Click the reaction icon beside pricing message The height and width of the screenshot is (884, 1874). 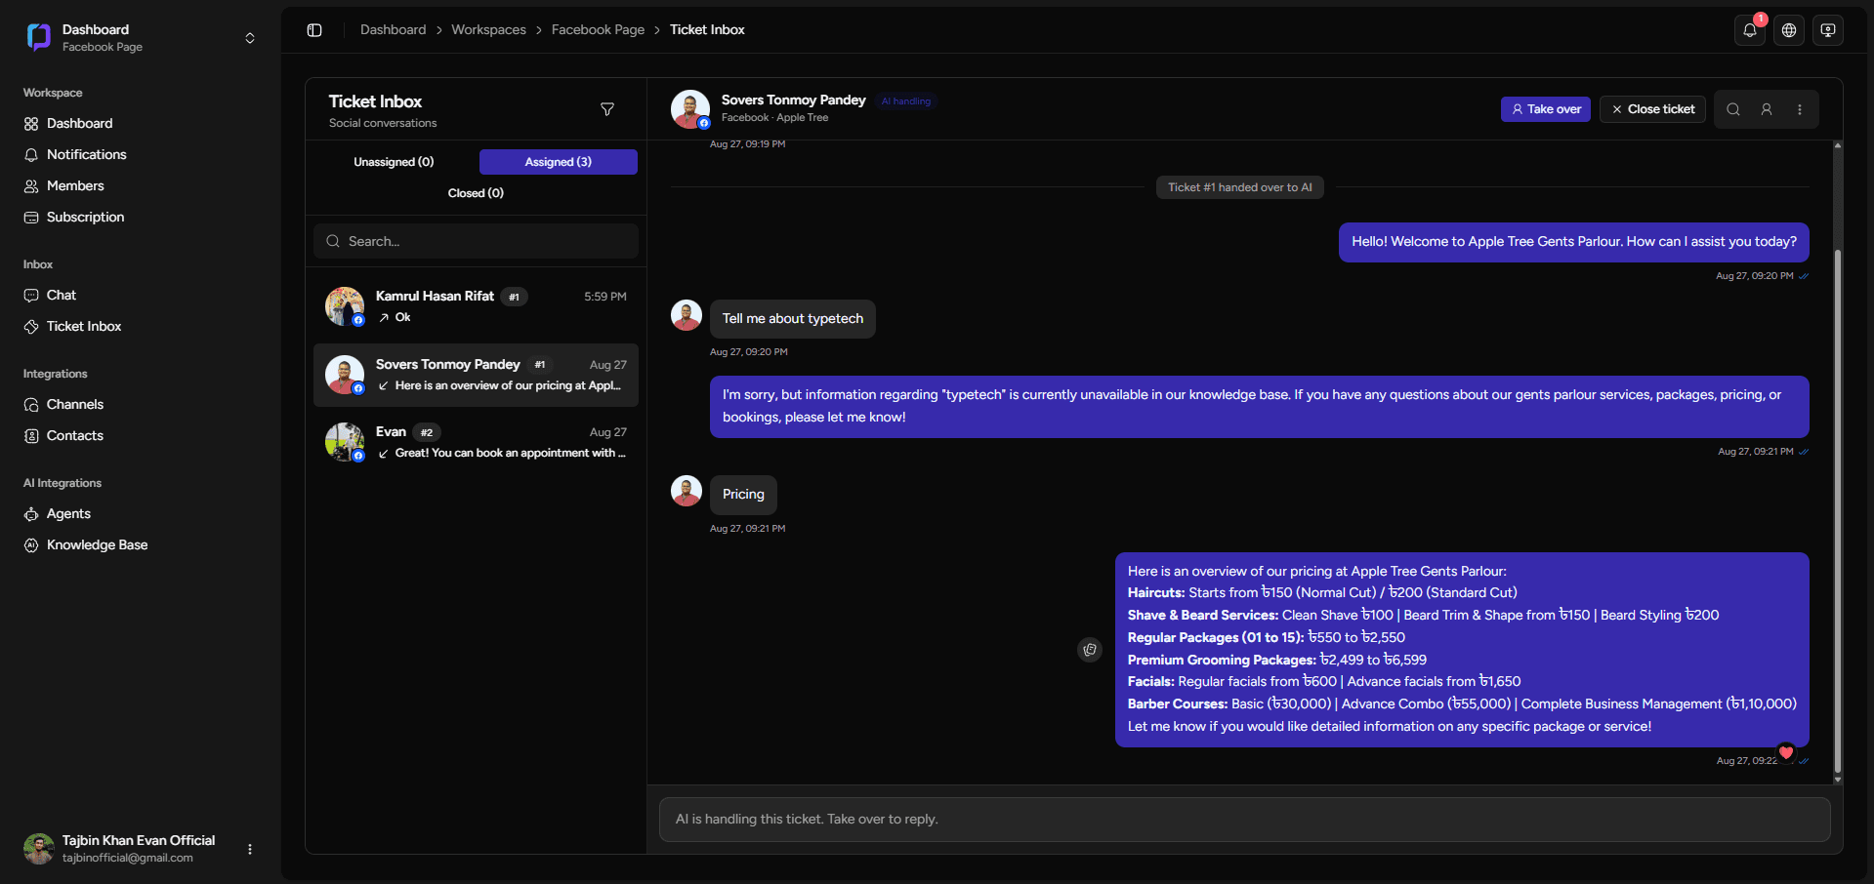click(1090, 650)
